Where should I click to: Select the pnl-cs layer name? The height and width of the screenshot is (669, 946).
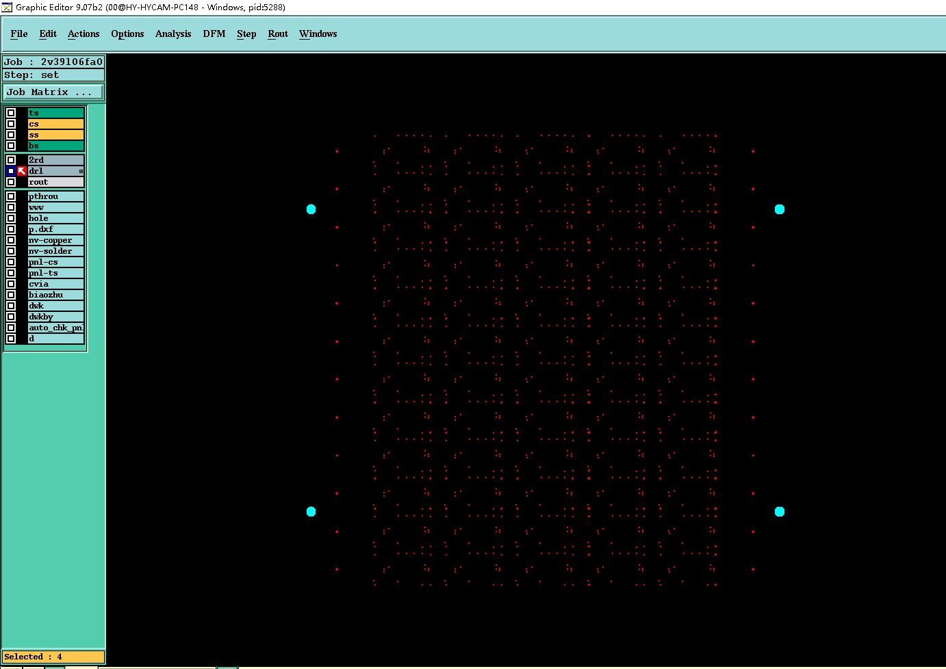tap(56, 262)
